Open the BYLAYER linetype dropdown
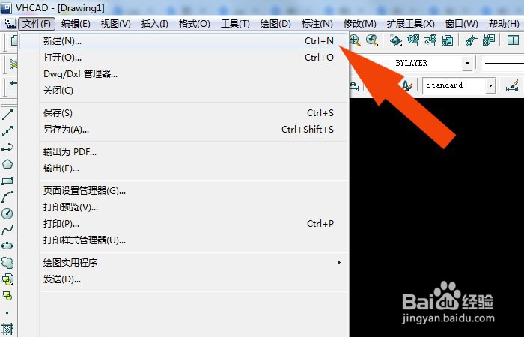The image size is (524, 337). (x=467, y=63)
